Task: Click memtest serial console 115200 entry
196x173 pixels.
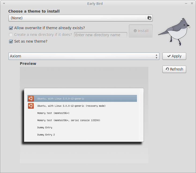Action: 69,120
